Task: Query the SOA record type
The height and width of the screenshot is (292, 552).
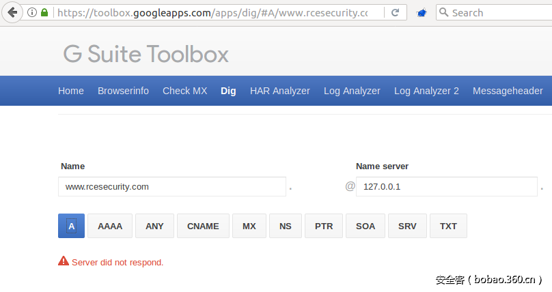Action: point(365,226)
